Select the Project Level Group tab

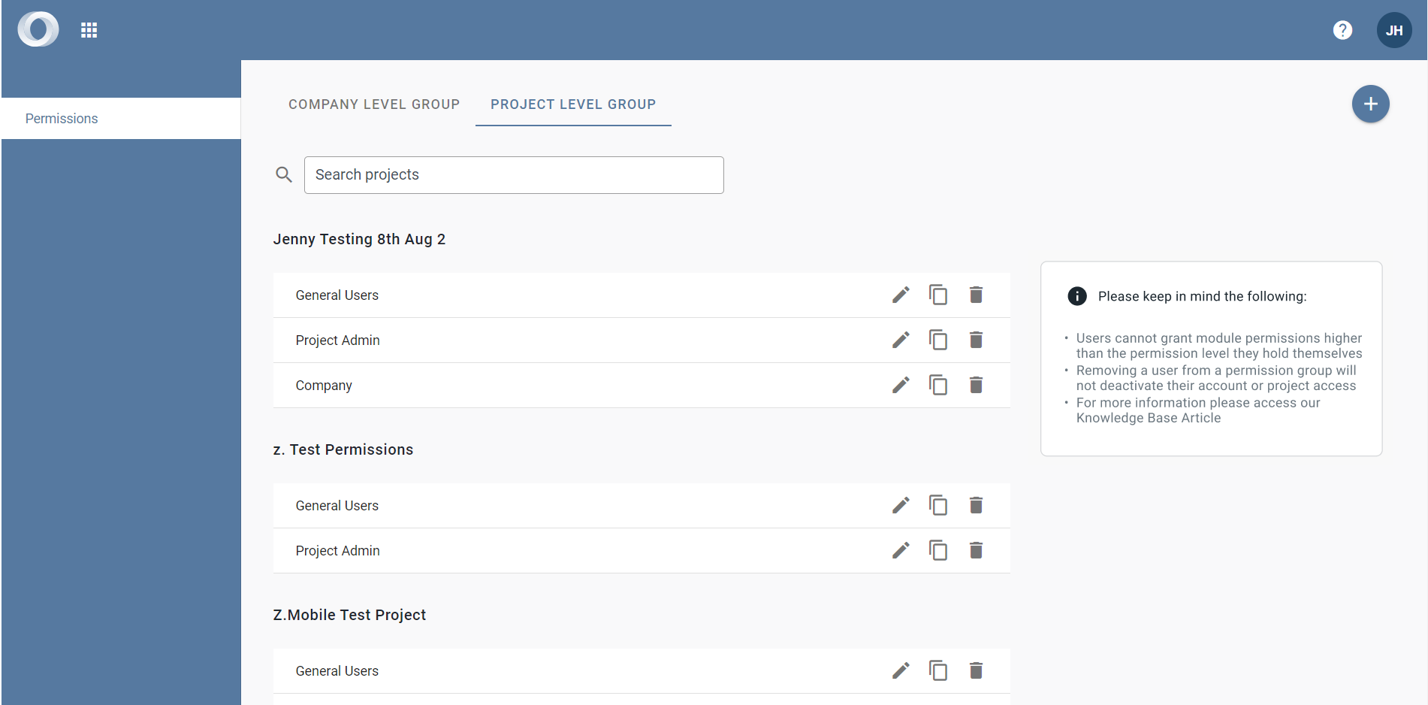572,104
